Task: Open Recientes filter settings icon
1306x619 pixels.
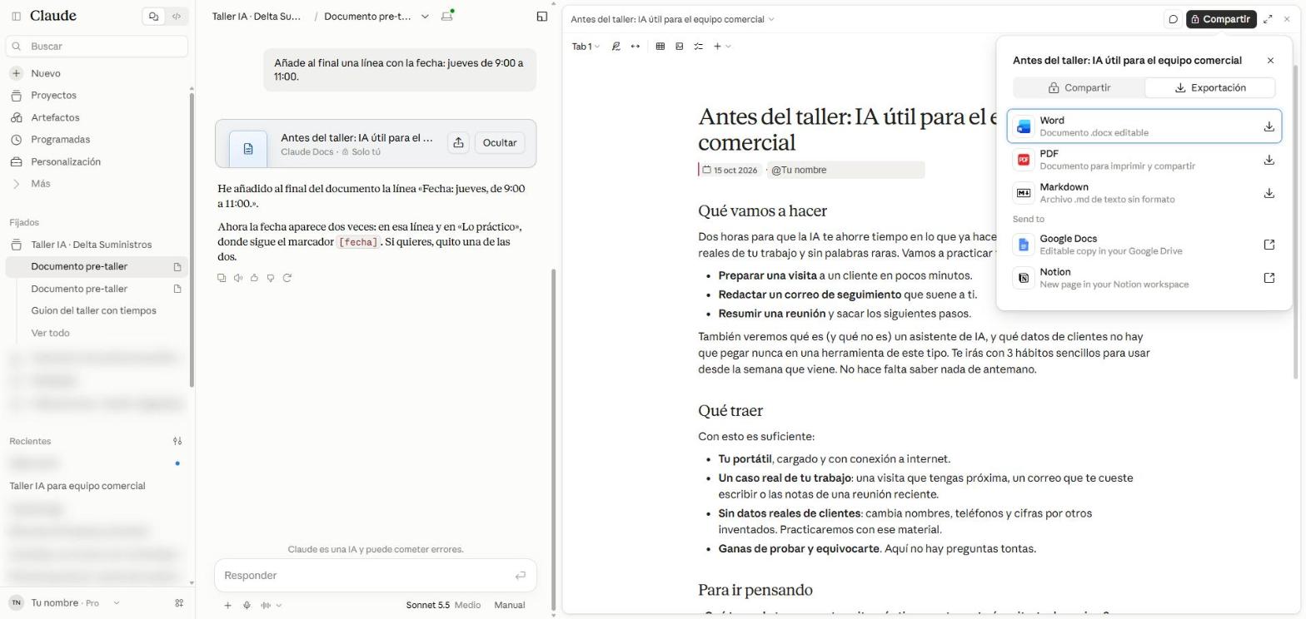Action: [x=177, y=441]
